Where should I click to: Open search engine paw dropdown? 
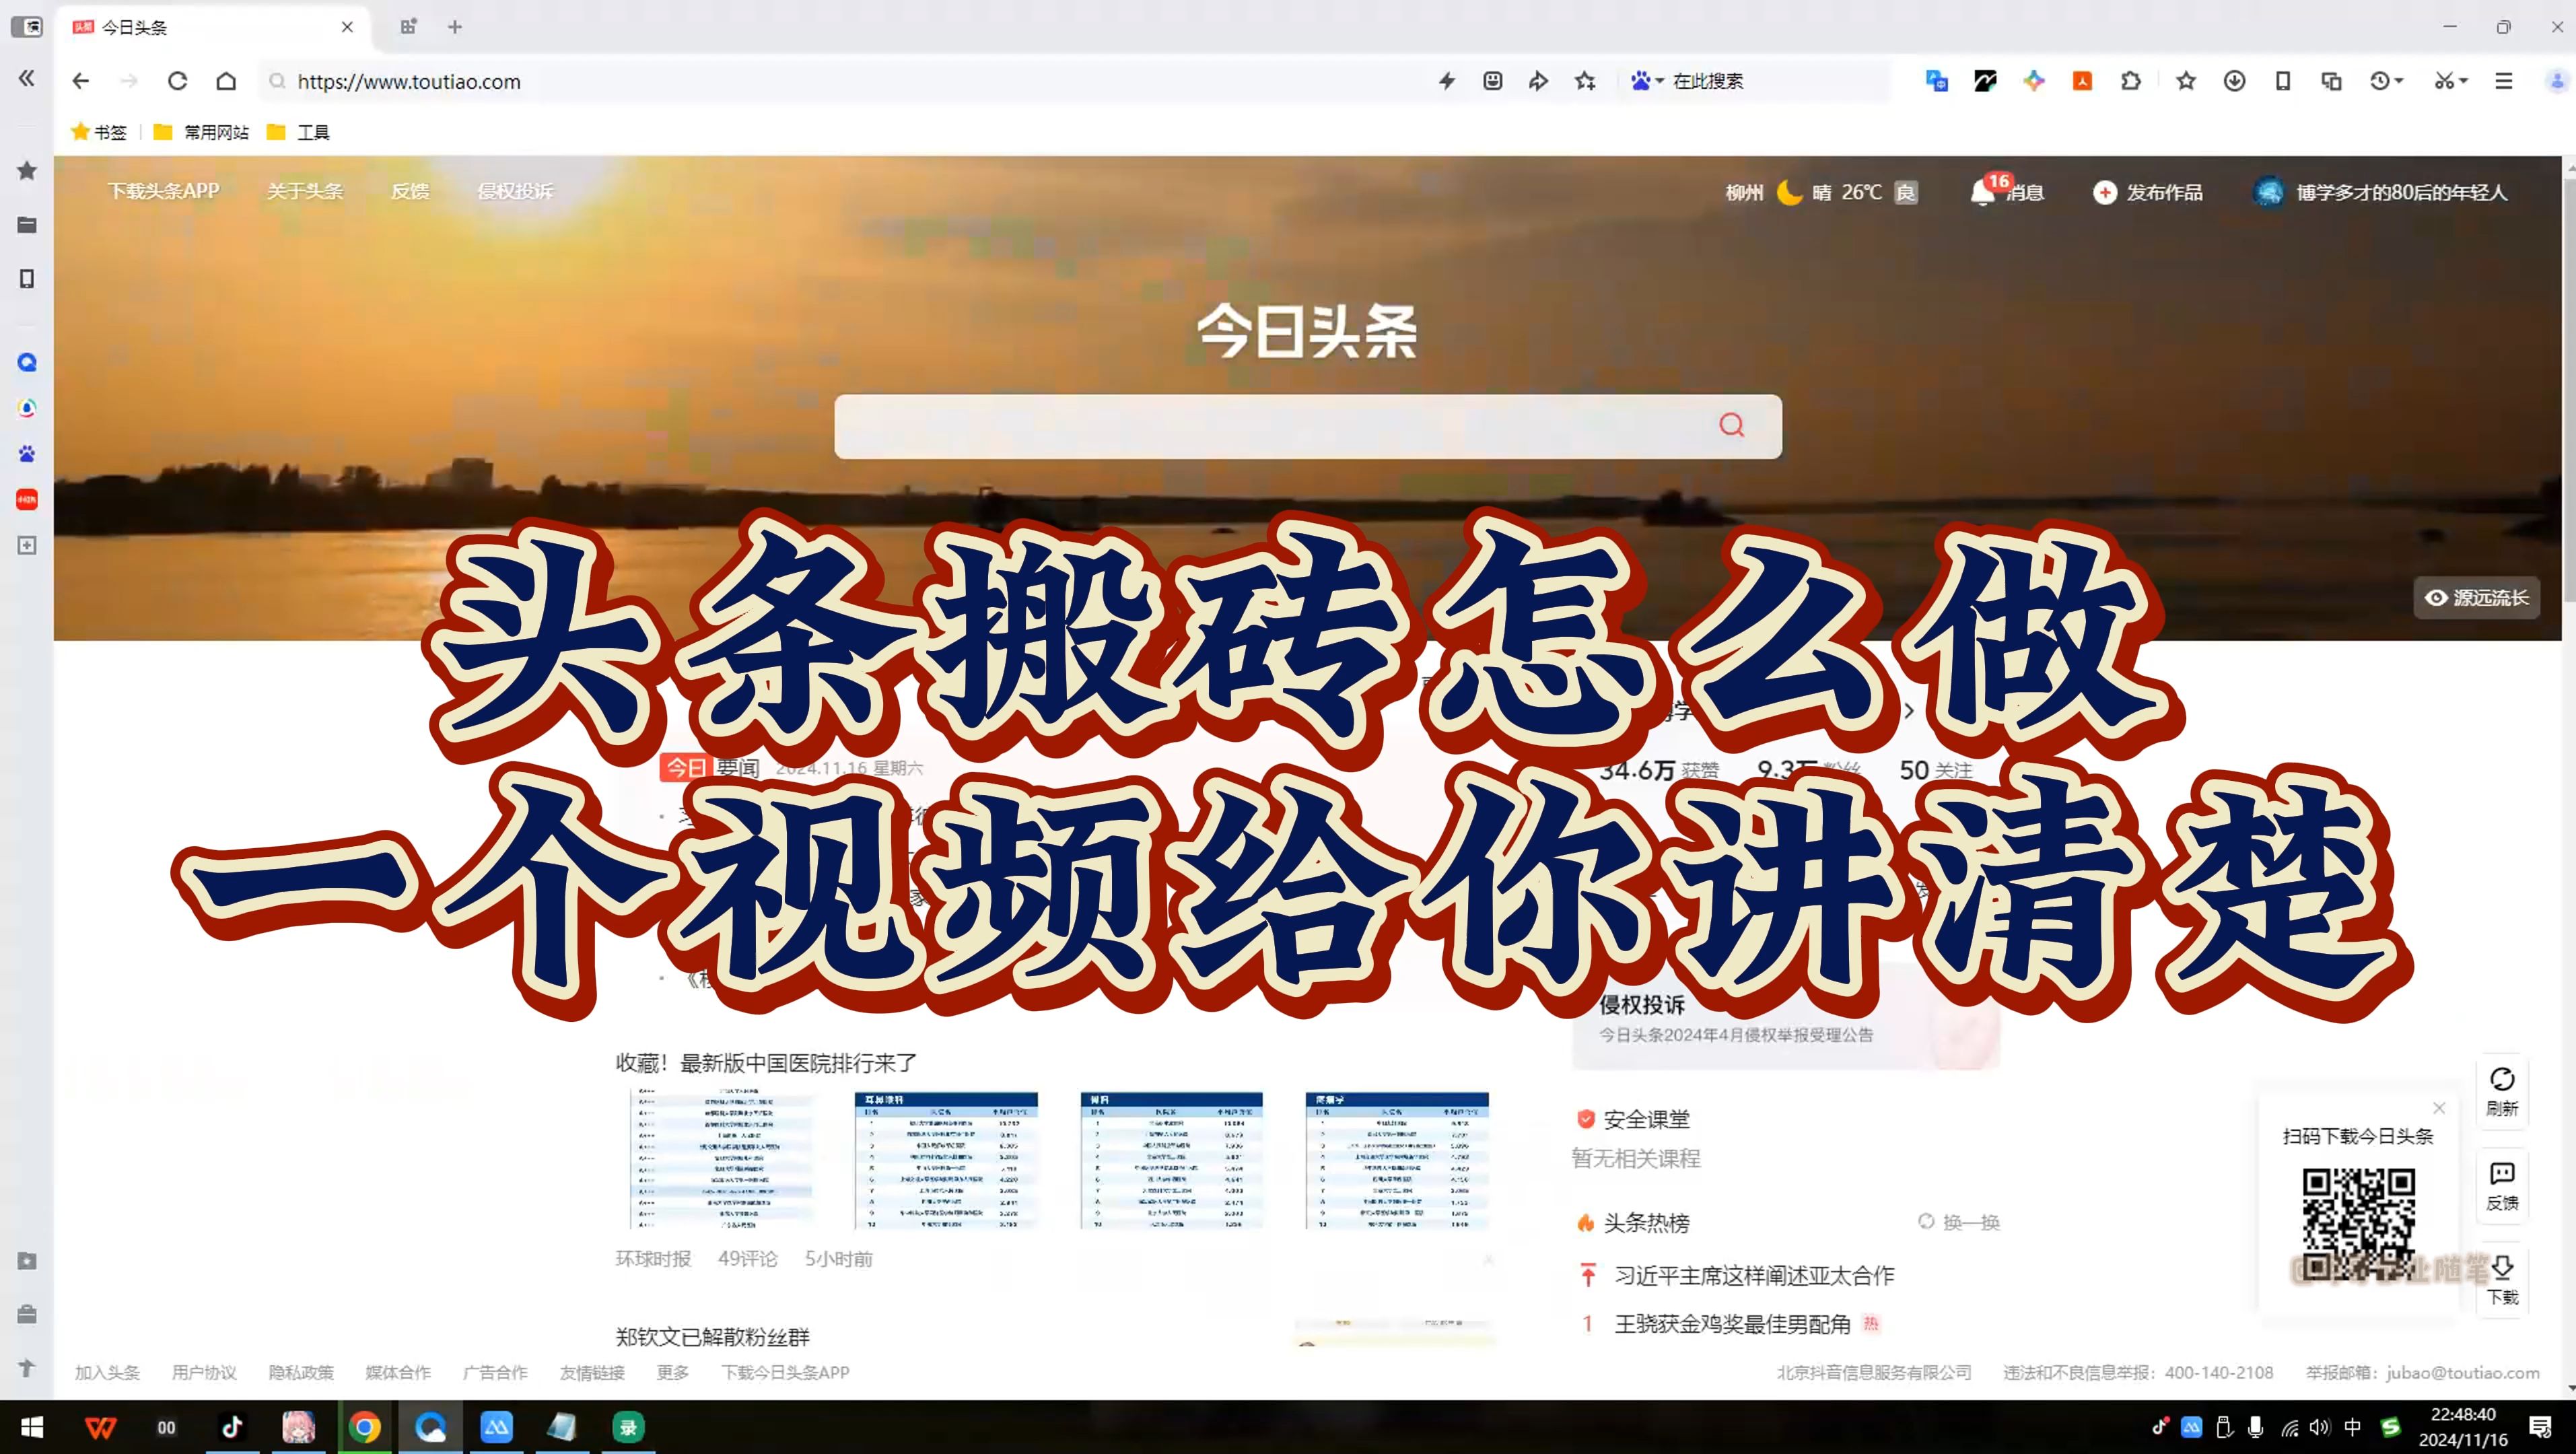click(x=1647, y=81)
